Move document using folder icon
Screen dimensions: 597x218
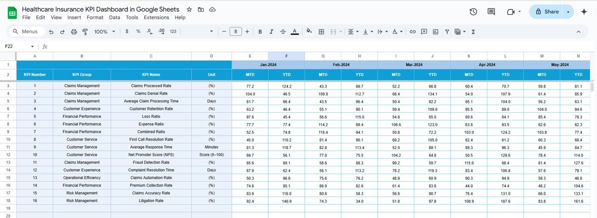[201, 9]
